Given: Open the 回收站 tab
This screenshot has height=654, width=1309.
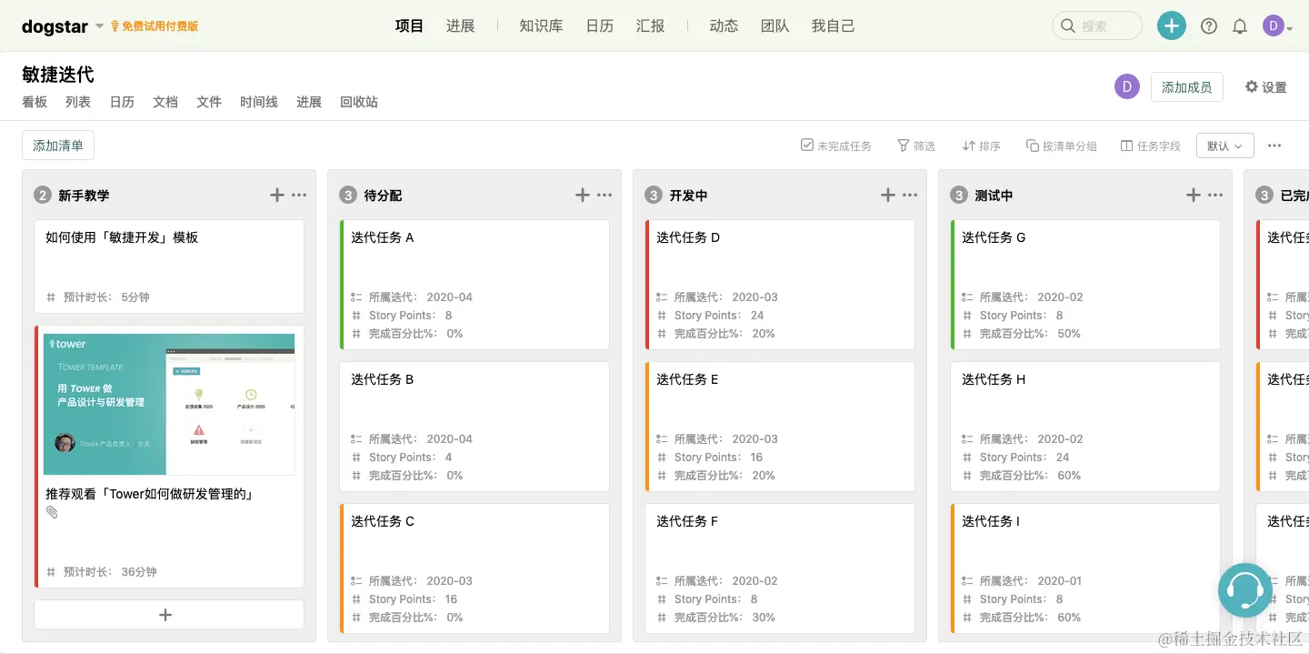Looking at the screenshot, I should pyautogui.click(x=359, y=102).
